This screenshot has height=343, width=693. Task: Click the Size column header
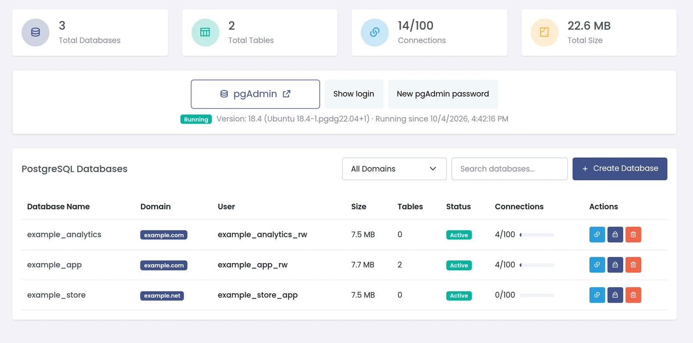359,207
